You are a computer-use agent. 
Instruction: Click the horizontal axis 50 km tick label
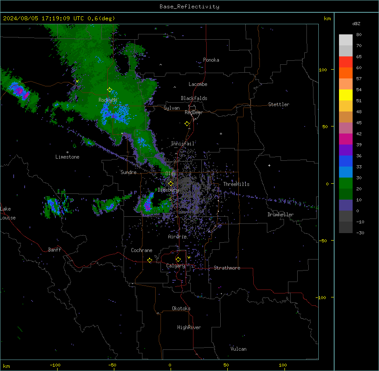click(x=226, y=365)
